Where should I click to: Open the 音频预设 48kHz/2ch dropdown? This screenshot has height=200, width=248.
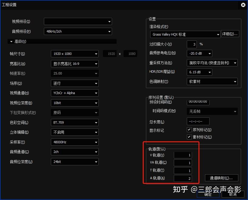[x=78, y=31]
